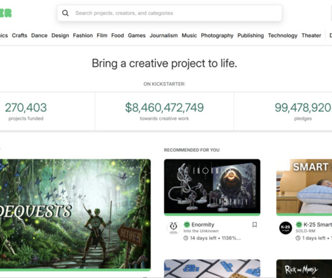Open the Dance category
Image resolution: width=332 pixels, height=278 pixels.
(39, 35)
